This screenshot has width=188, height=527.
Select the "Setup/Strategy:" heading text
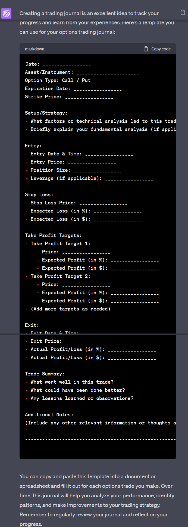(46, 113)
